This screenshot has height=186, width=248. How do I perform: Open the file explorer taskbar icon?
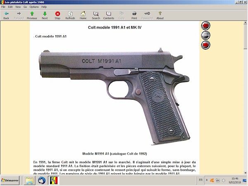pyautogui.click(x=30, y=180)
